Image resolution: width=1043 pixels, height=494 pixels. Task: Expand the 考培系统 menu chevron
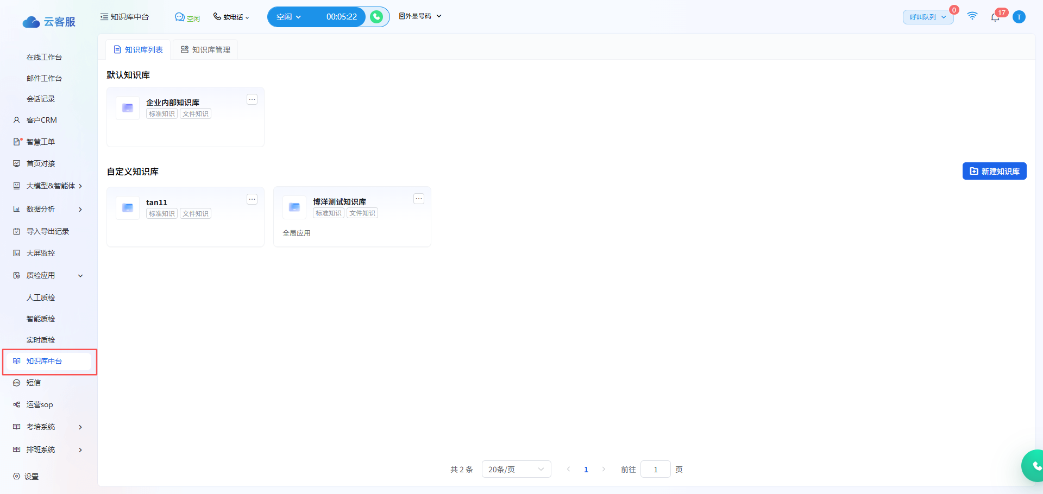pos(80,427)
